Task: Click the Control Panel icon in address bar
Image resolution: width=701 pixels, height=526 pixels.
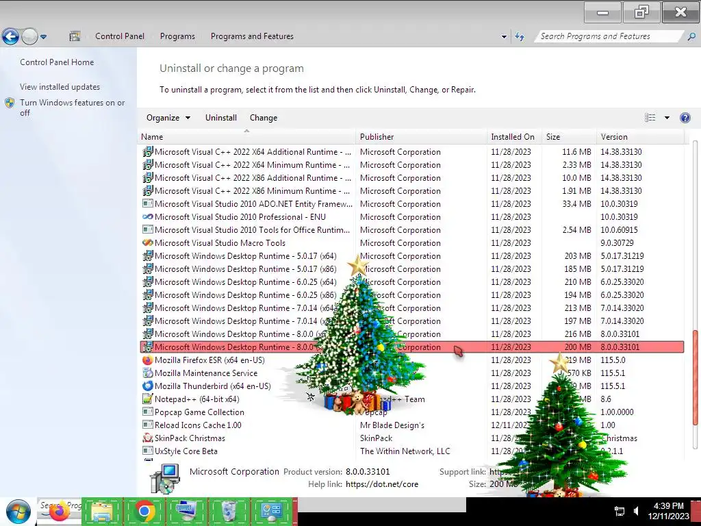Action: click(x=75, y=36)
